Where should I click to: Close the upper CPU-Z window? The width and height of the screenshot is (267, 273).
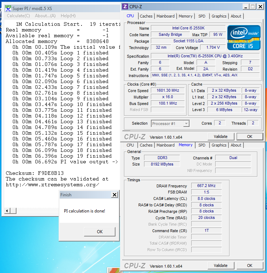point(261,7)
